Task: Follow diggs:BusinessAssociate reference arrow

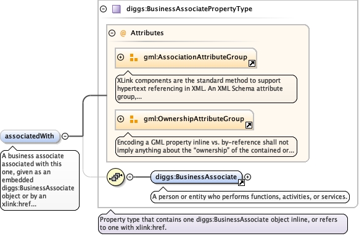Action: pos(241,183)
